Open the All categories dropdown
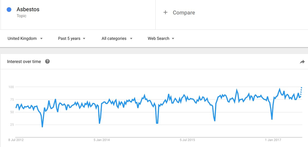Screen dimensions: 308x147 click(x=117, y=38)
